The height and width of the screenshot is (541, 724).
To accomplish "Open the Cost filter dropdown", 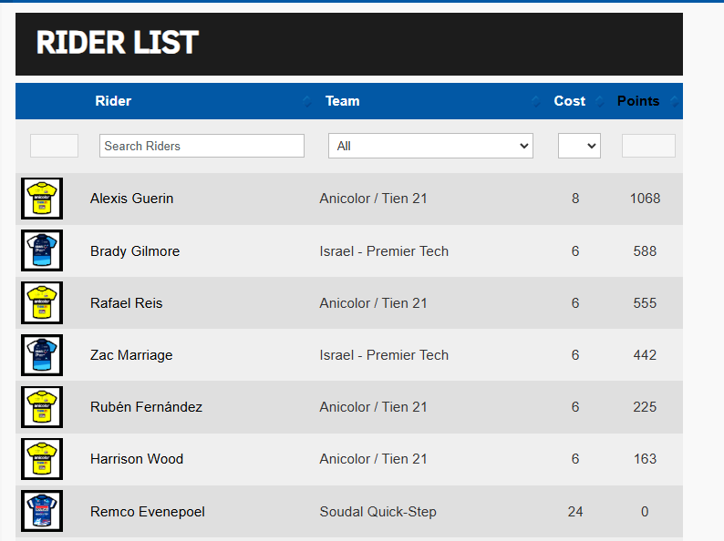I will 579,146.
